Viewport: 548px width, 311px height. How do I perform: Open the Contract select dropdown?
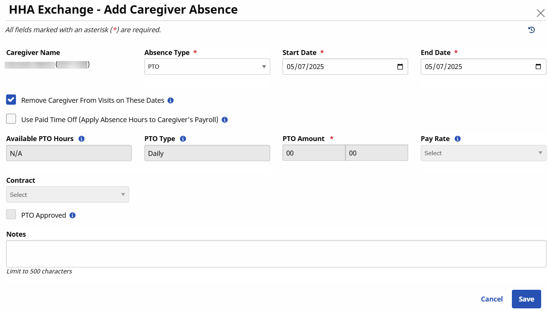(68, 195)
